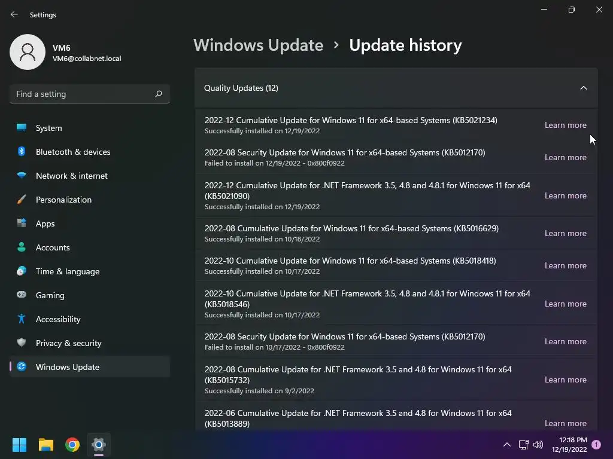Show hidden system tray icons
613x459 pixels.
507,445
